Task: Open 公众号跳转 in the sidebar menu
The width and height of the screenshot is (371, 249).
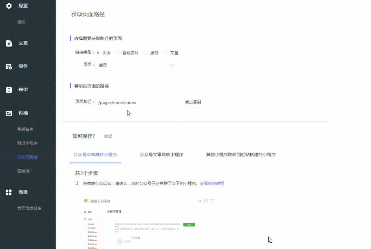Action: tap(28, 157)
